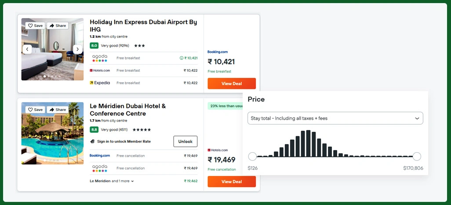This screenshot has height=205, width=451.
Task: Save the Holiday Inn Express hotel
Action: (35, 26)
